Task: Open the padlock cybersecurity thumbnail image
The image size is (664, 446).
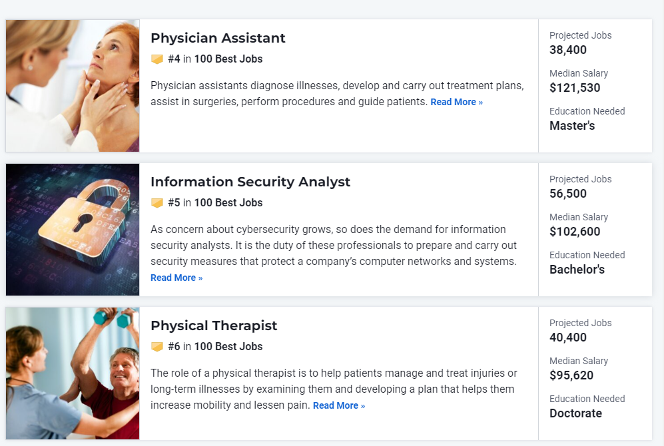Action: [x=73, y=230]
